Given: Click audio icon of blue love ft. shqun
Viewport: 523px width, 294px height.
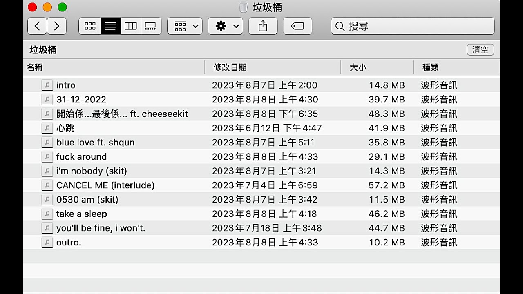Looking at the screenshot, I should tap(47, 143).
